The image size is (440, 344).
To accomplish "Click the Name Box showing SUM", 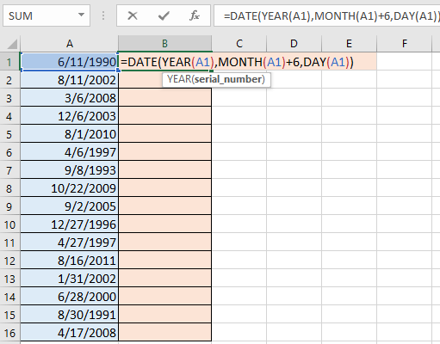I will point(46,15).
